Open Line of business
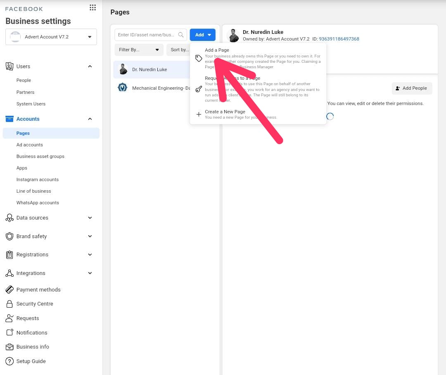446x375 pixels. tap(33, 191)
